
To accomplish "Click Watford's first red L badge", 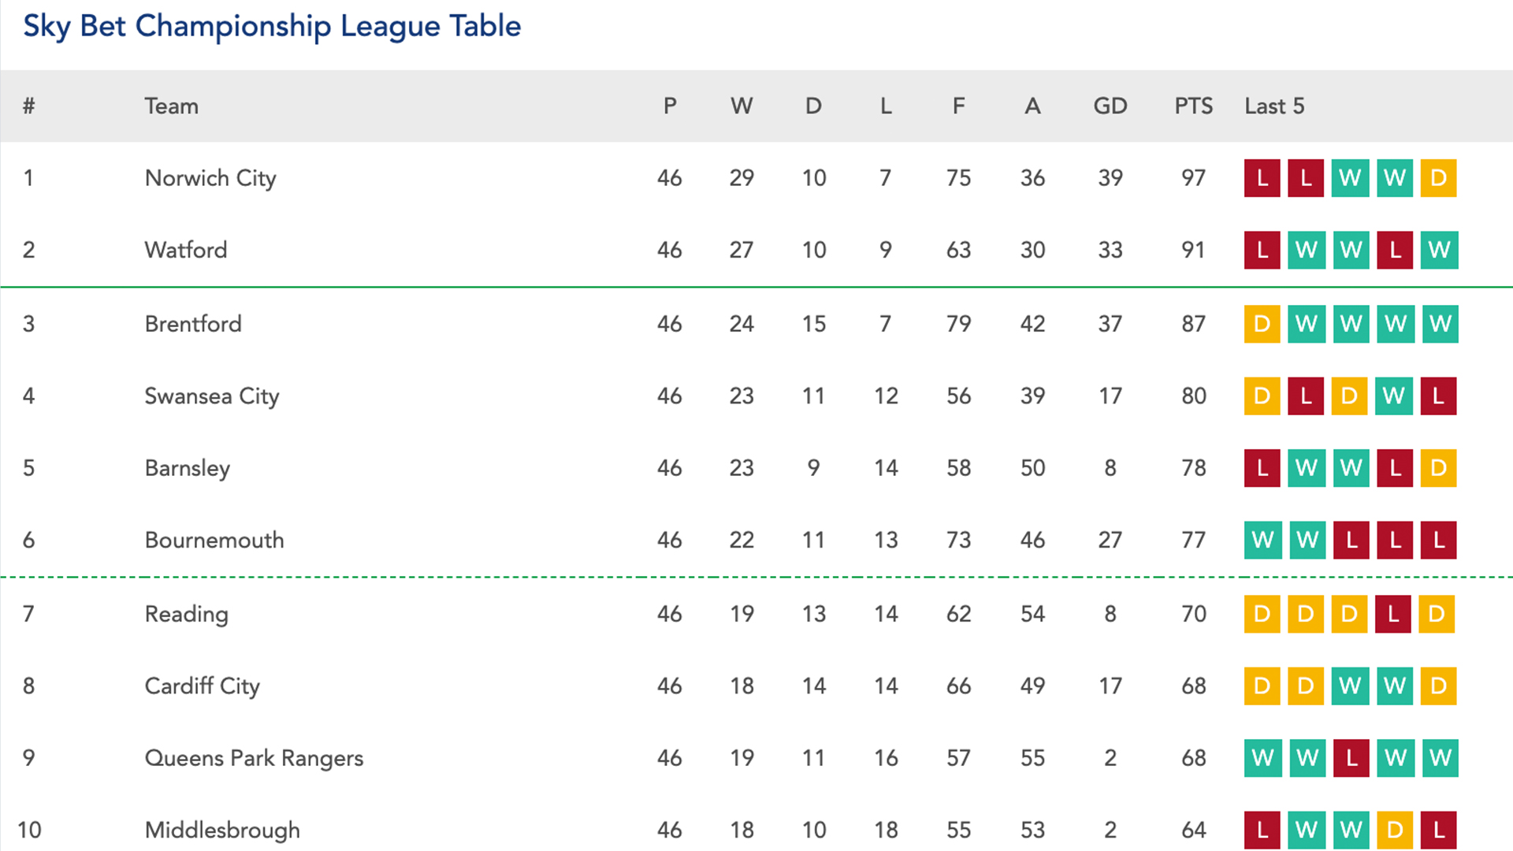I will pos(1262,250).
